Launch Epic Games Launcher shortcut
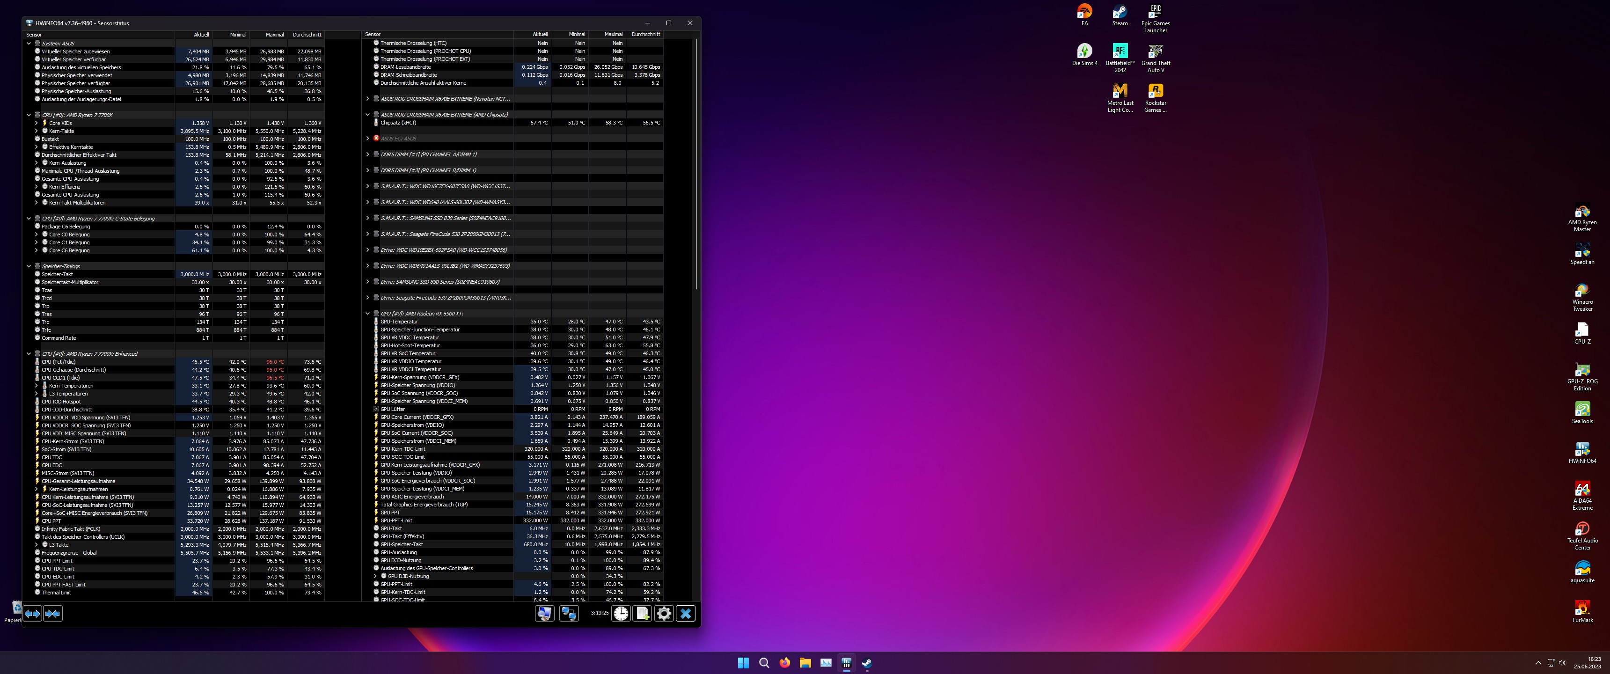This screenshot has height=674, width=1610. click(1156, 18)
